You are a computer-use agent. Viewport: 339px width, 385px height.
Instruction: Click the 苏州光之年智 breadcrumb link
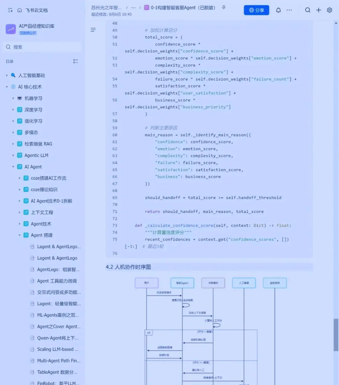[106, 8]
